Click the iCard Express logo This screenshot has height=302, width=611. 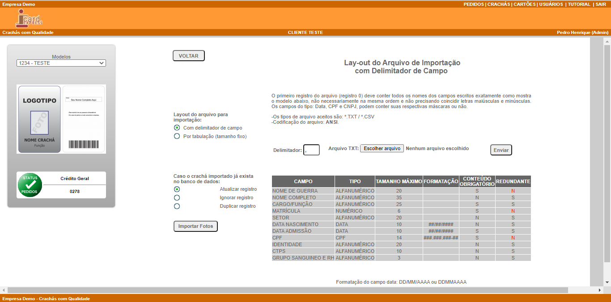[x=29, y=18]
